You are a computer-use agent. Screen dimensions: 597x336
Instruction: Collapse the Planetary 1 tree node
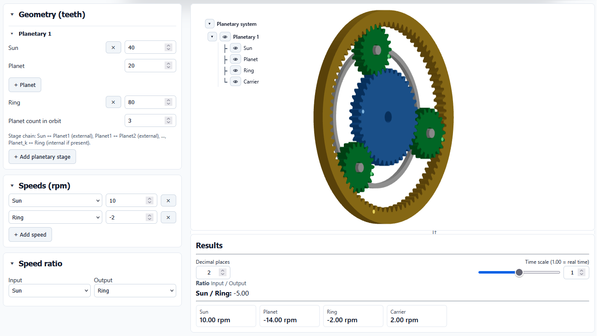212,37
